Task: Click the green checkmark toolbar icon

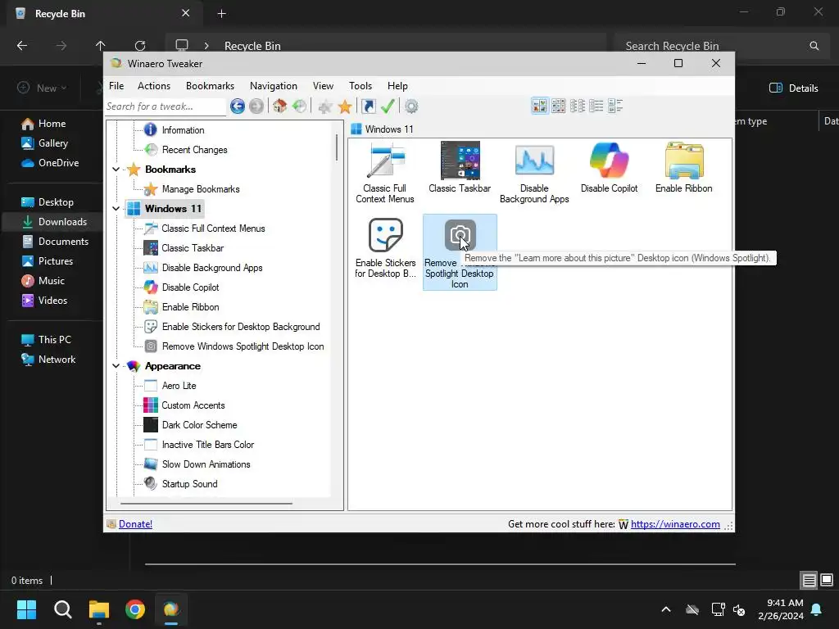Action: [x=388, y=106]
